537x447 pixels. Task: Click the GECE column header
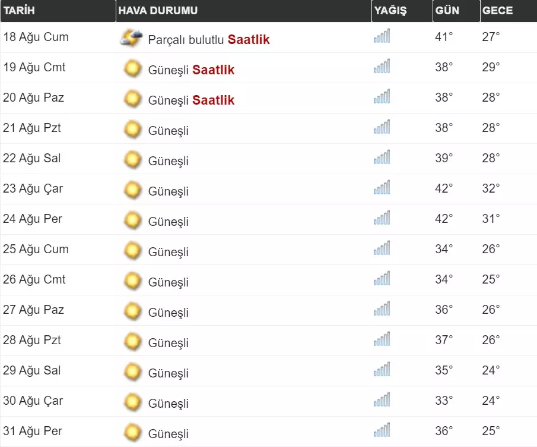click(x=497, y=11)
